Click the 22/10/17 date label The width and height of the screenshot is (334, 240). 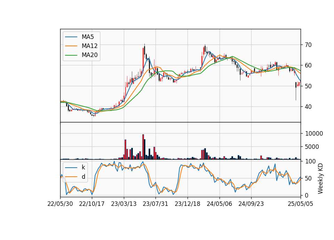[x=92, y=204]
